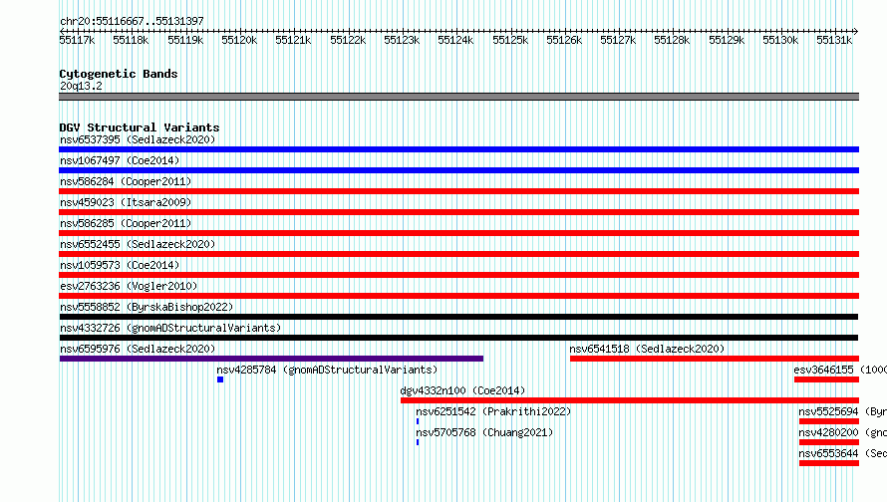Click the 55126k ruler position

coord(564,40)
